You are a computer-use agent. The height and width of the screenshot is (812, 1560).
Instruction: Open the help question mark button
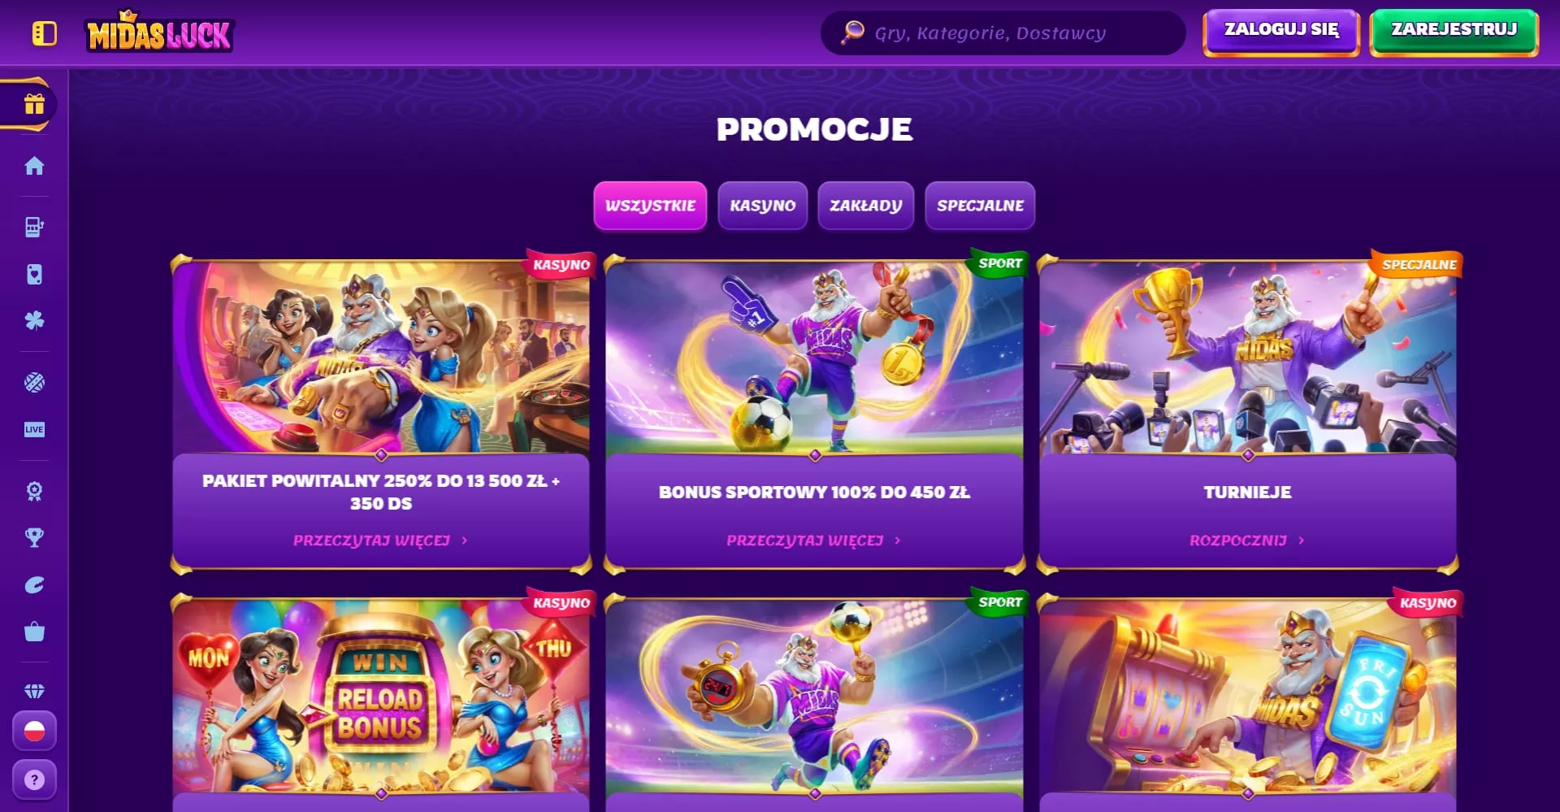click(34, 779)
